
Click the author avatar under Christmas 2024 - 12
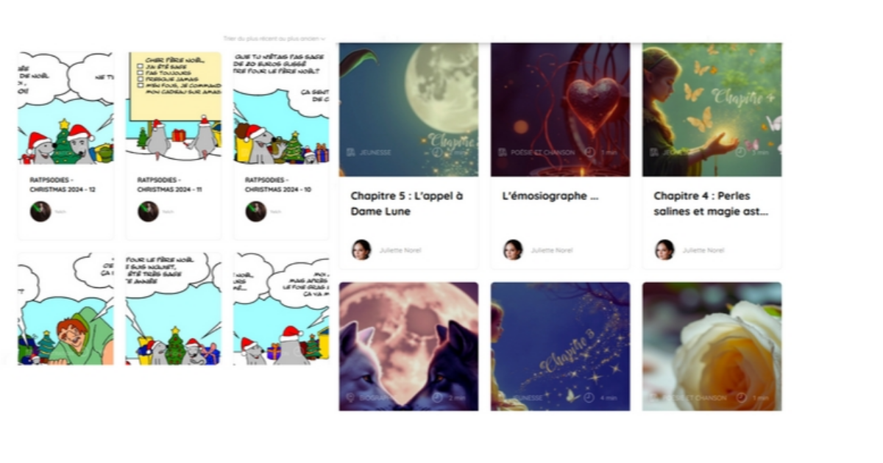coord(40,212)
